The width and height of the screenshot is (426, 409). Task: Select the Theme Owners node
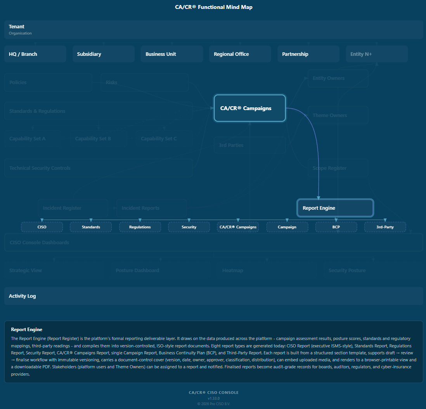tap(338, 116)
